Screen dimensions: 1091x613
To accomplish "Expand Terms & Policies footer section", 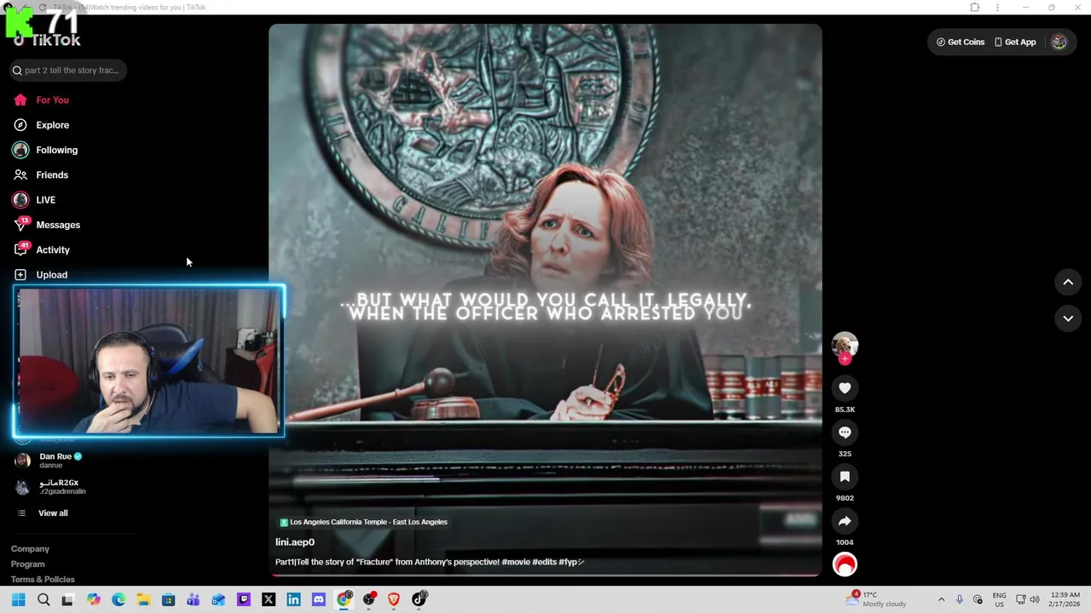I will (x=43, y=580).
